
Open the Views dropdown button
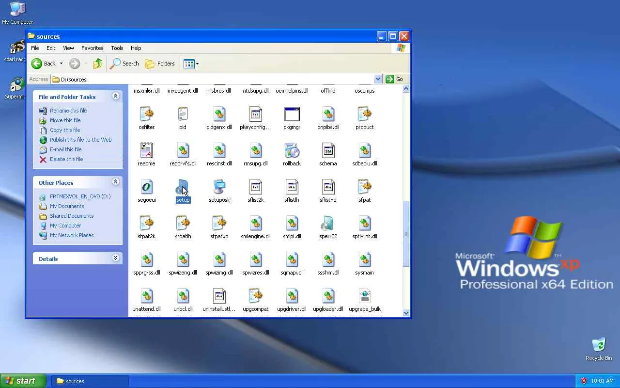[x=191, y=64]
